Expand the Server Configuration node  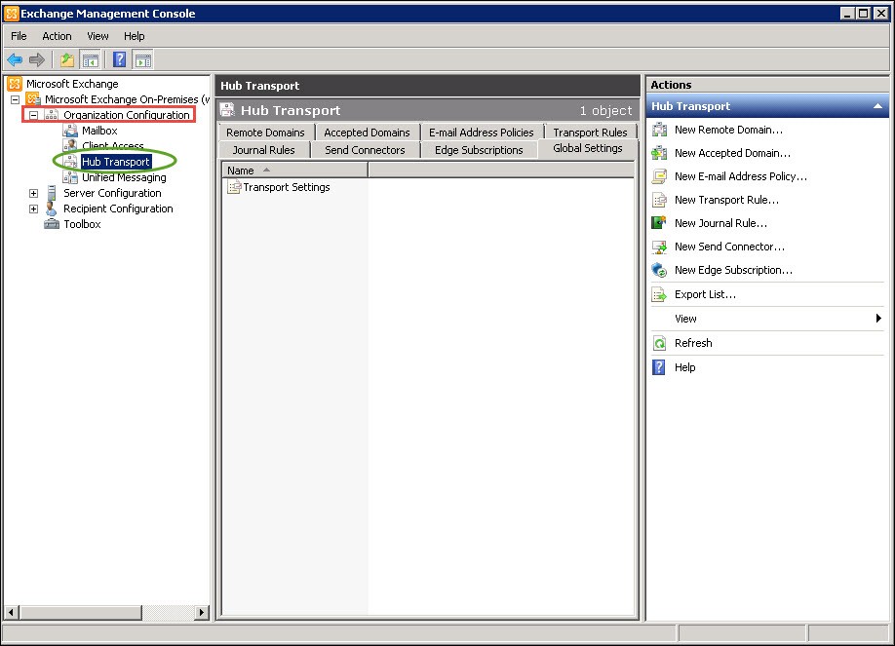(x=34, y=193)
